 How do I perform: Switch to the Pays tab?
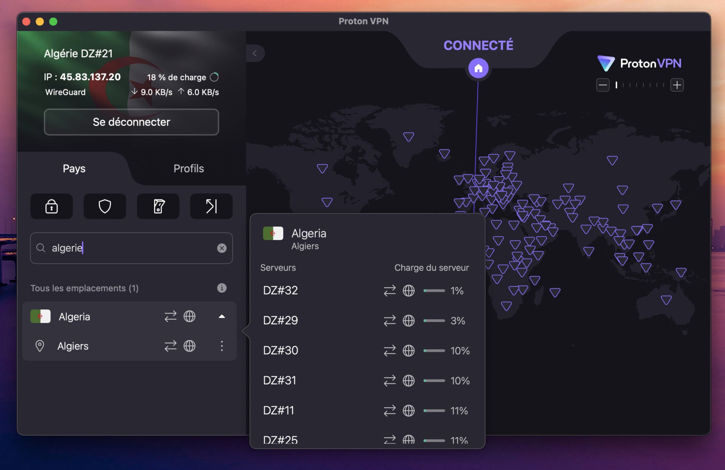74,168
